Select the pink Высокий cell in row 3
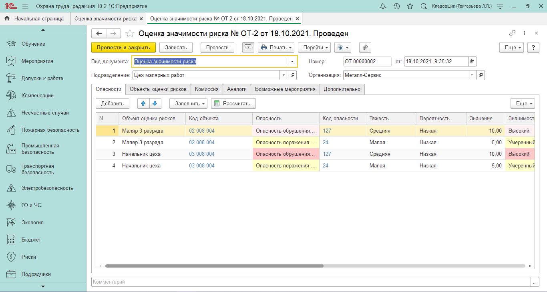 click(x=520, y=154)
